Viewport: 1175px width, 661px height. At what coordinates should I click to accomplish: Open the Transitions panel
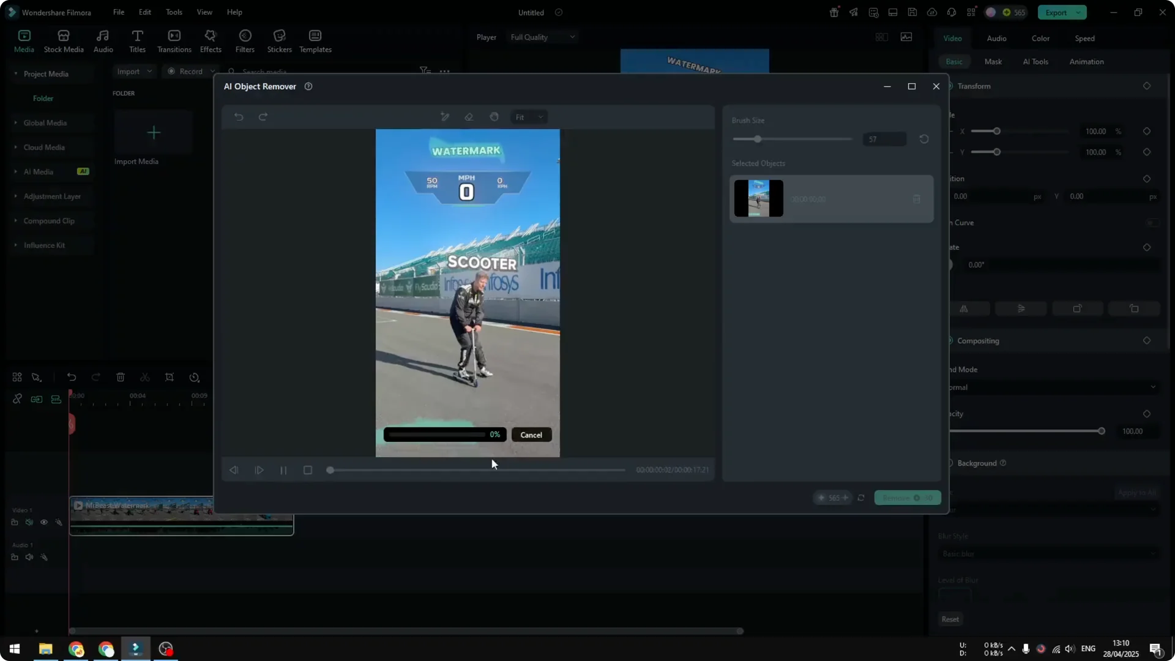tap(174, 40)
